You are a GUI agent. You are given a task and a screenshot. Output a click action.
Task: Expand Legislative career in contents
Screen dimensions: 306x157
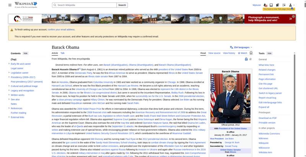[9, 73]
